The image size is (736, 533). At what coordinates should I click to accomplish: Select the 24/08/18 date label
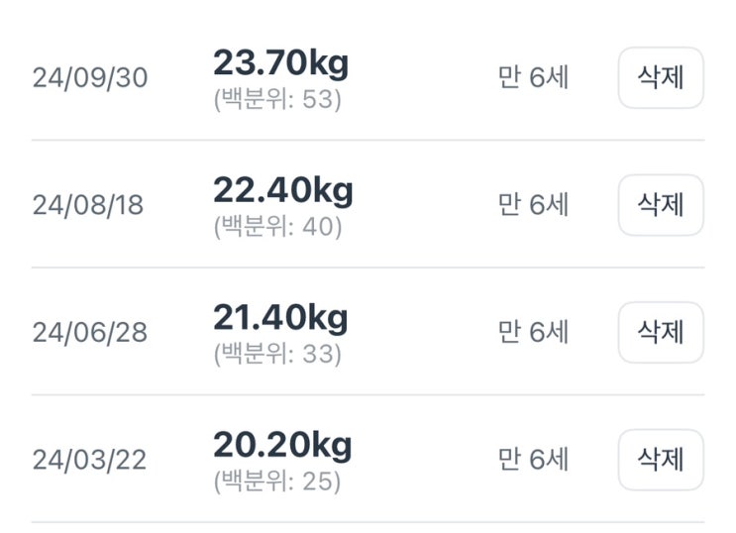point(88,205)
